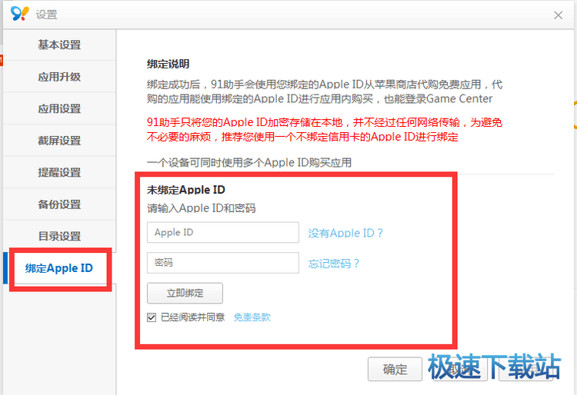The height and width of the screenshot is (395, 577).
Task: Open the 绑定Apple ID tab
Action: 59,268
